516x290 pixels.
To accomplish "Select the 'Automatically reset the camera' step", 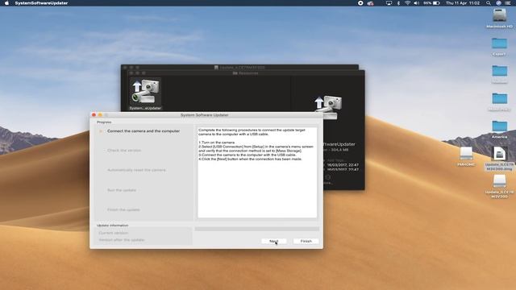I will click(136, 170).
